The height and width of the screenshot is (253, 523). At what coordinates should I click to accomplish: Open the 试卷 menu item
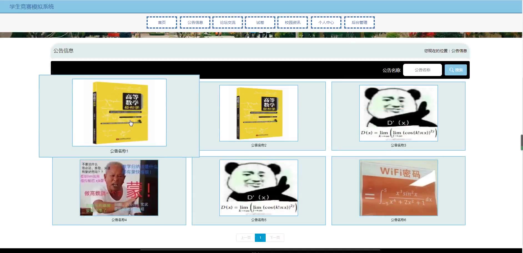tap(260, 22)
